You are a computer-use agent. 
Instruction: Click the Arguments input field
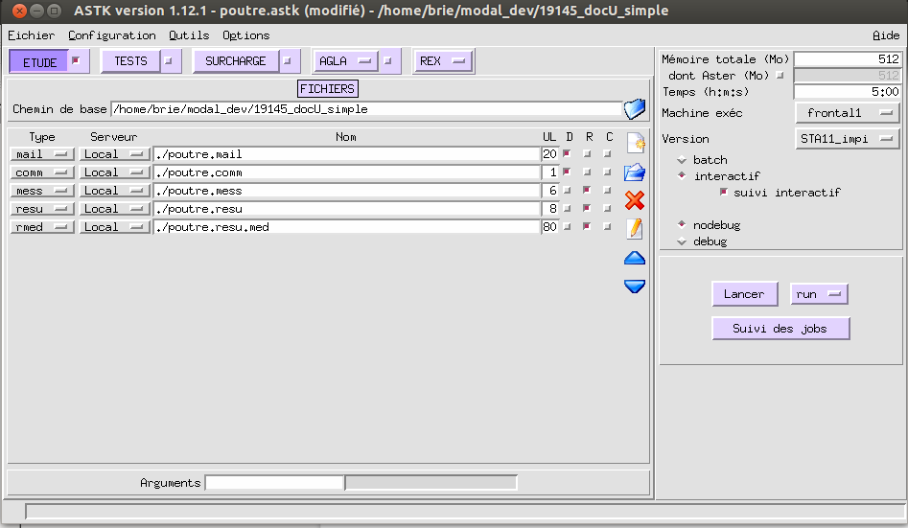[274, 483]
